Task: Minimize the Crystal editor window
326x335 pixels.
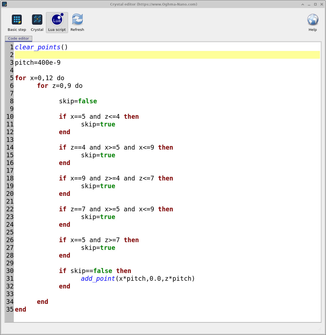Action: click(309, 4)
